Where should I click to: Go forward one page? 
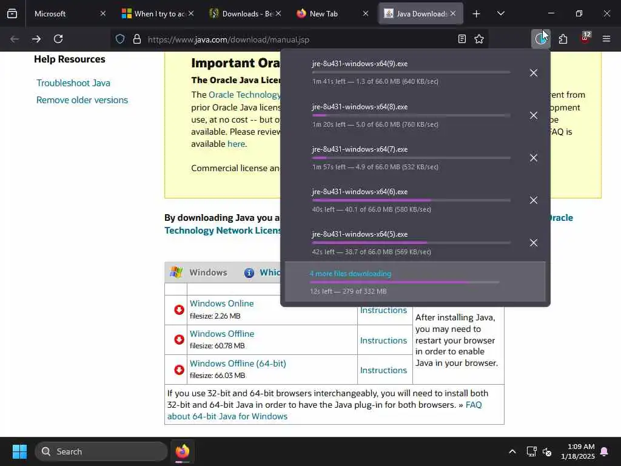point(36,39)
